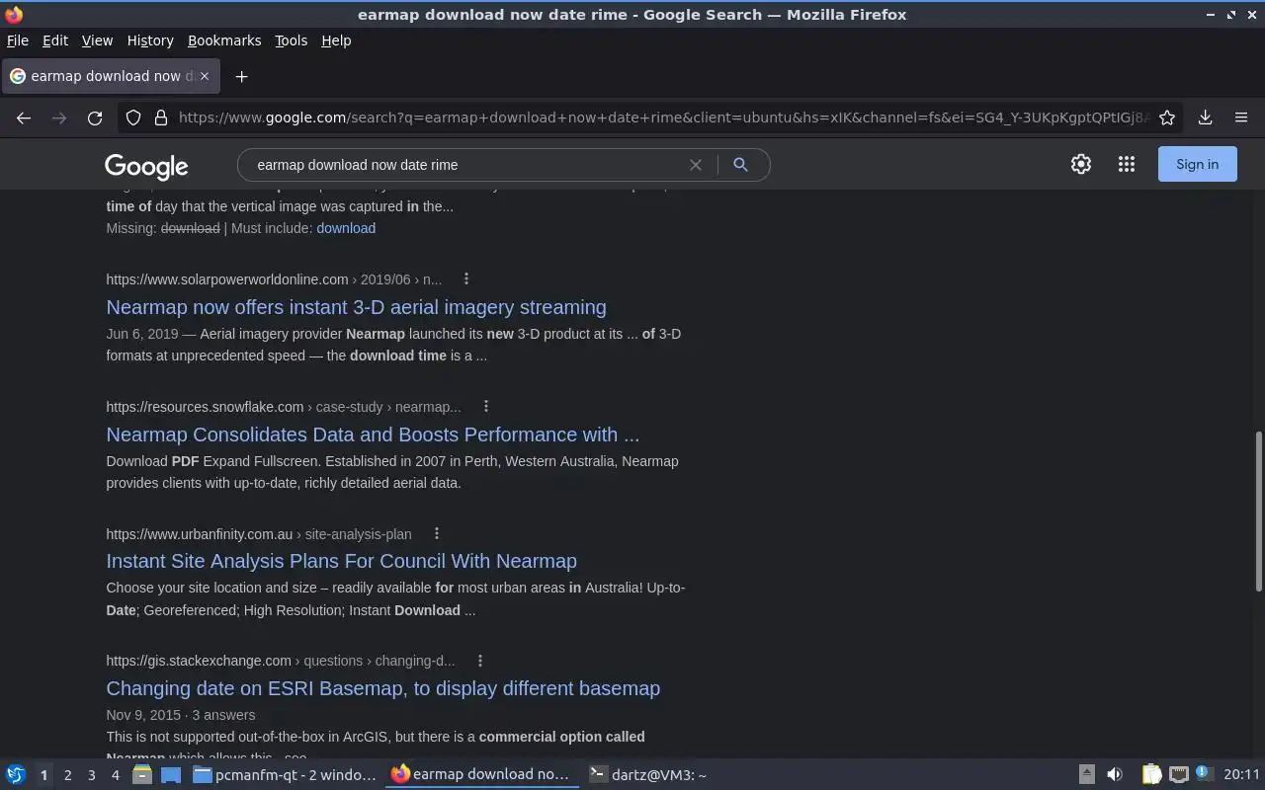Click the Firefox address bar URL

(662, 118)
